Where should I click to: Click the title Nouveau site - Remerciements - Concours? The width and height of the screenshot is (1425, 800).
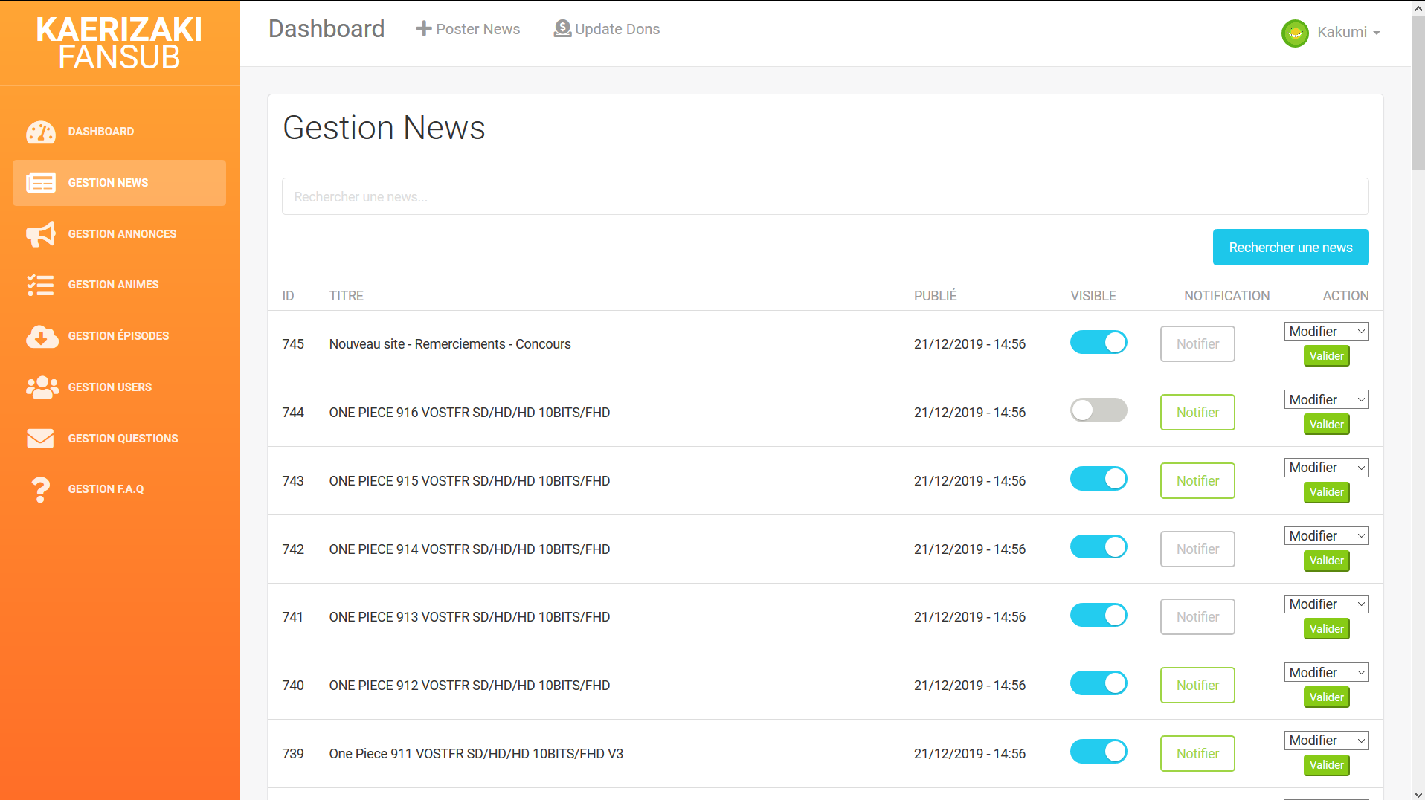pos(450,344)
